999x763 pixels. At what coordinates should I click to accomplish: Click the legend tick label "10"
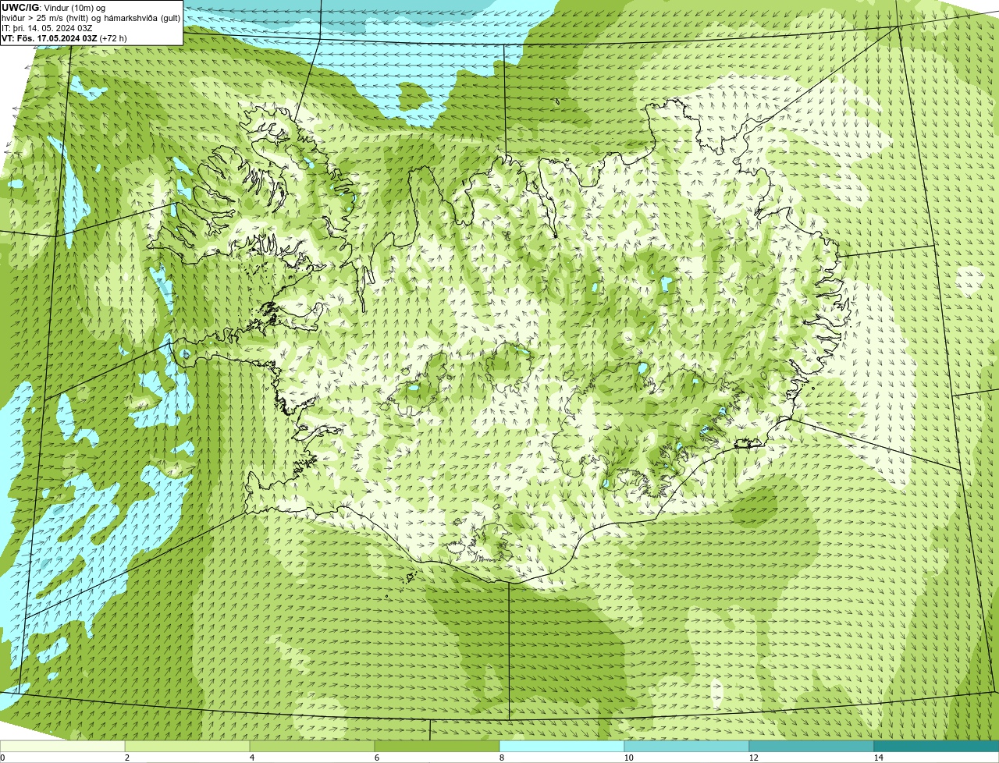coord(628,758)
